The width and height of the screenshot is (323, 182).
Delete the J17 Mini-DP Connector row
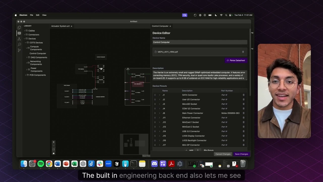click(x=244, y=145)
